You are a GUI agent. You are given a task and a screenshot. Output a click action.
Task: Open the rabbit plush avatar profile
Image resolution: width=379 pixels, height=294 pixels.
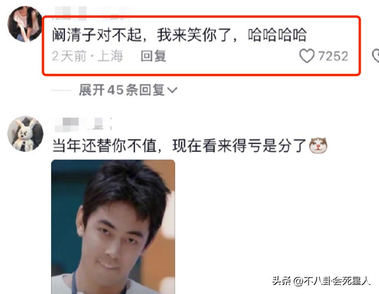pos(25,134)
